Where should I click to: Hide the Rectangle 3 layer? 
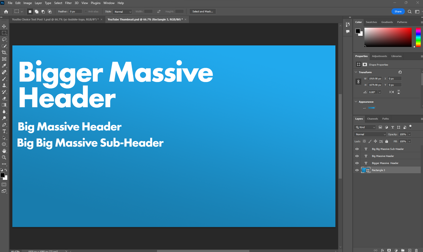[x=357, y=170]
